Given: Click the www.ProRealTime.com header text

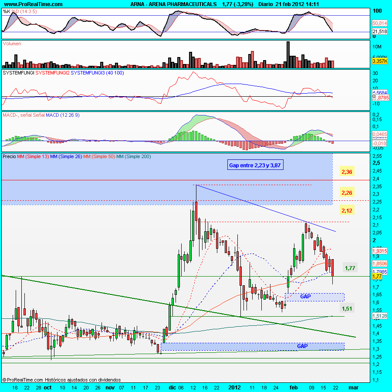Looking at the screenshot, I should 33,4.
